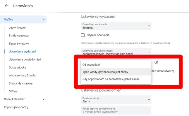Screen dimensions: 189x116
Task: Go to the Offline section
Action: (13, 92)
